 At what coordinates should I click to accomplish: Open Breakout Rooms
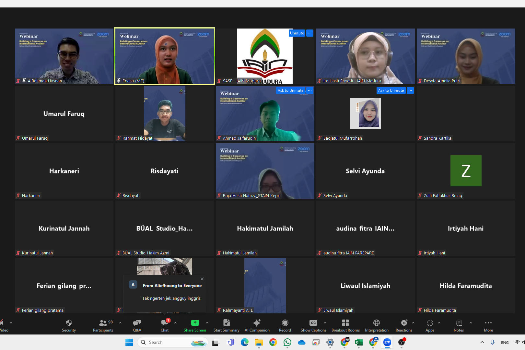pos(345,325)
